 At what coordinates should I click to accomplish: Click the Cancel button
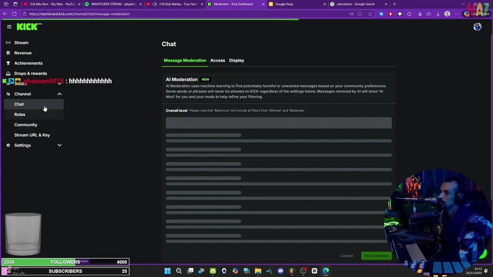click(x=347, y=256)
